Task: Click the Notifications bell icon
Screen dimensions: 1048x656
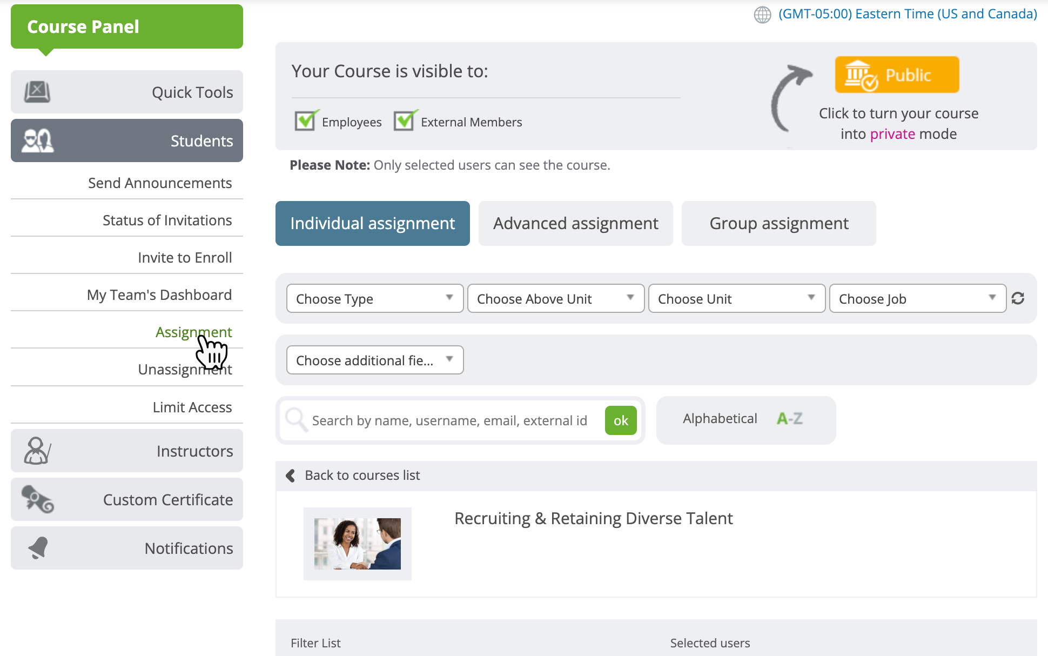Action: click(38, 548)
